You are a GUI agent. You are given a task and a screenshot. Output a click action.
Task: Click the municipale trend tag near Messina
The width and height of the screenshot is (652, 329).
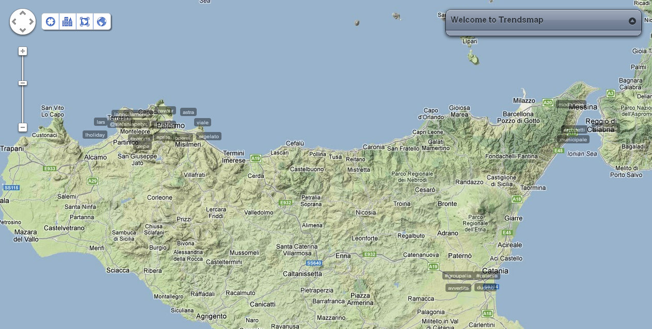point(574,139)
